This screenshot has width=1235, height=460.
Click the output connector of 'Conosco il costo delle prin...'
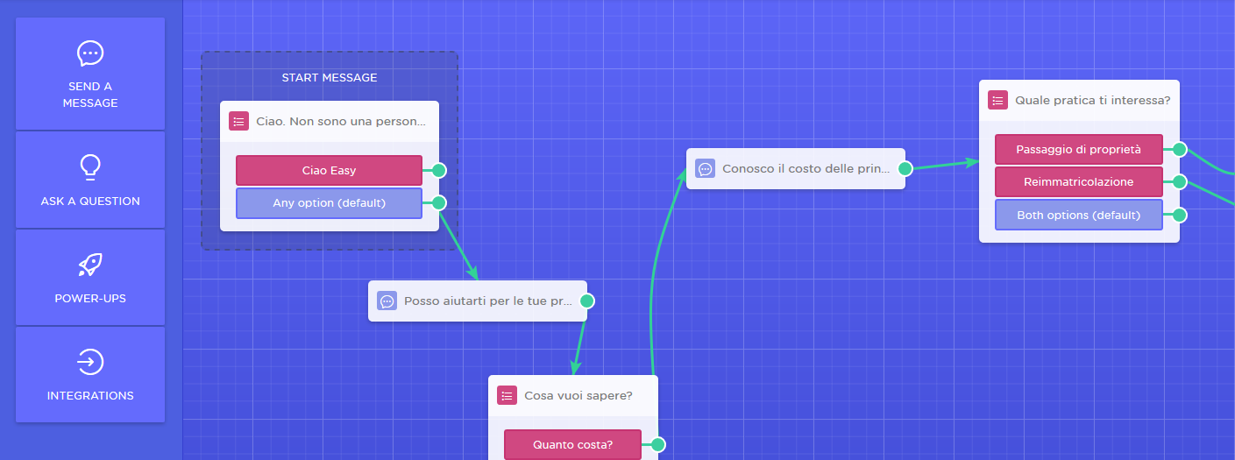click(905, 168)
